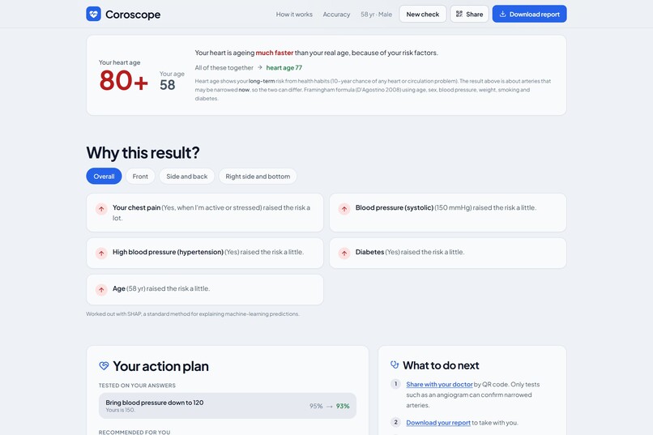Click the heart icon beside Your action plan
This screenshot has width=653, height=435.
coord(104,366)
